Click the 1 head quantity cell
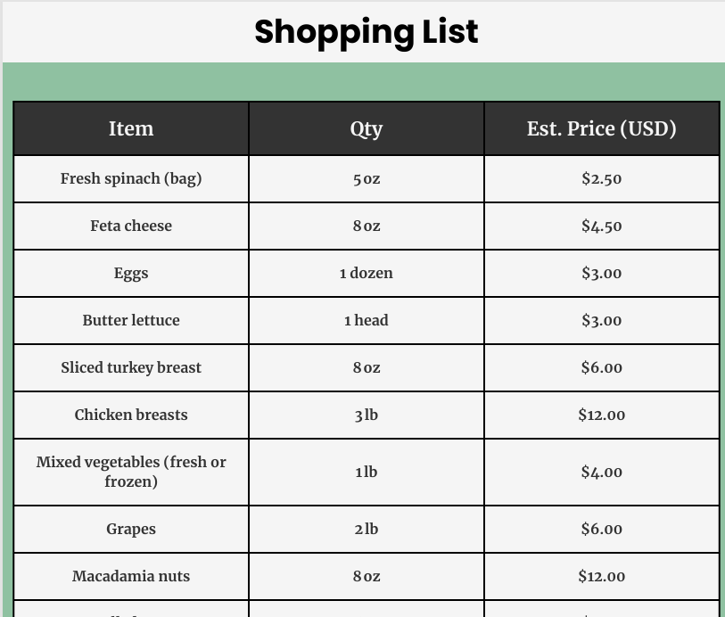The width and height of the screenshot is (725, 617). (x=366, y=320)
